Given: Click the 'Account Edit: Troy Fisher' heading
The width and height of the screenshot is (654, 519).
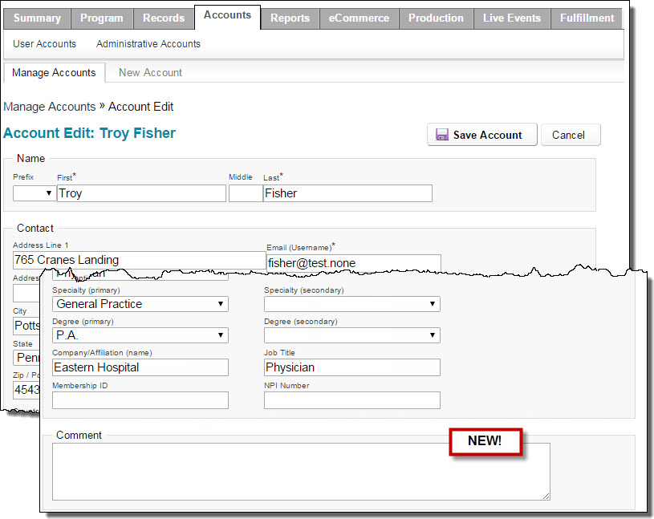Looking at the screenshot, I should [x=89, y=133].
